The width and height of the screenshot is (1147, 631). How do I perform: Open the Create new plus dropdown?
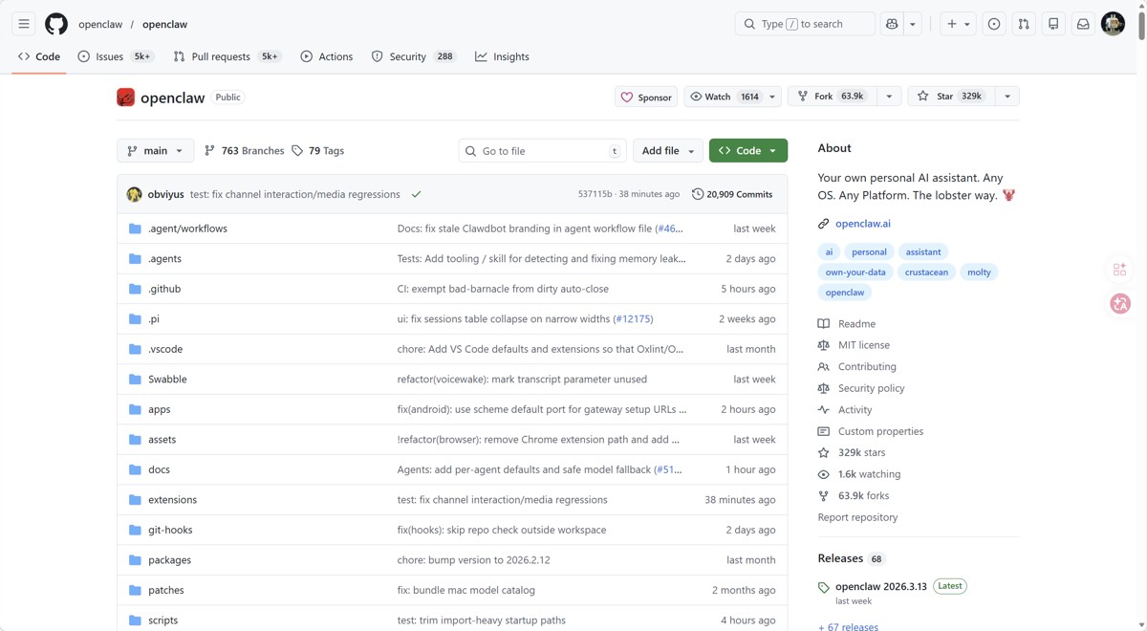(x=958, y=24)
